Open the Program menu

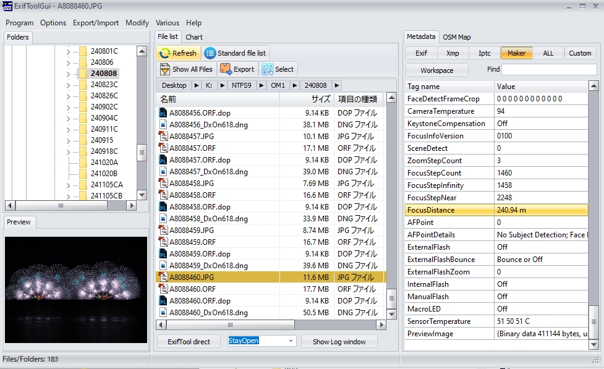pos(20,23)
